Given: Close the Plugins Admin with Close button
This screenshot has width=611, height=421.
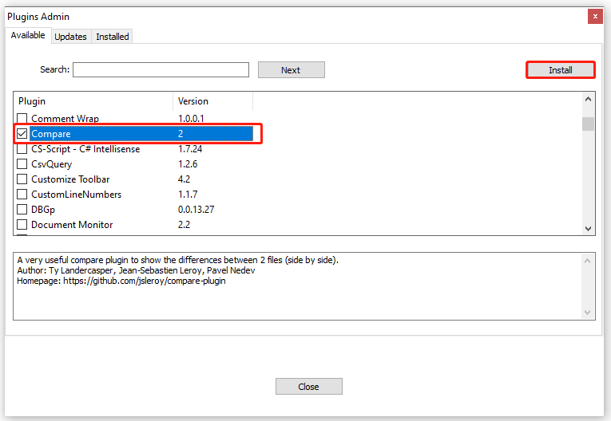Looking at the screenshot, I should tap(308, 387).
